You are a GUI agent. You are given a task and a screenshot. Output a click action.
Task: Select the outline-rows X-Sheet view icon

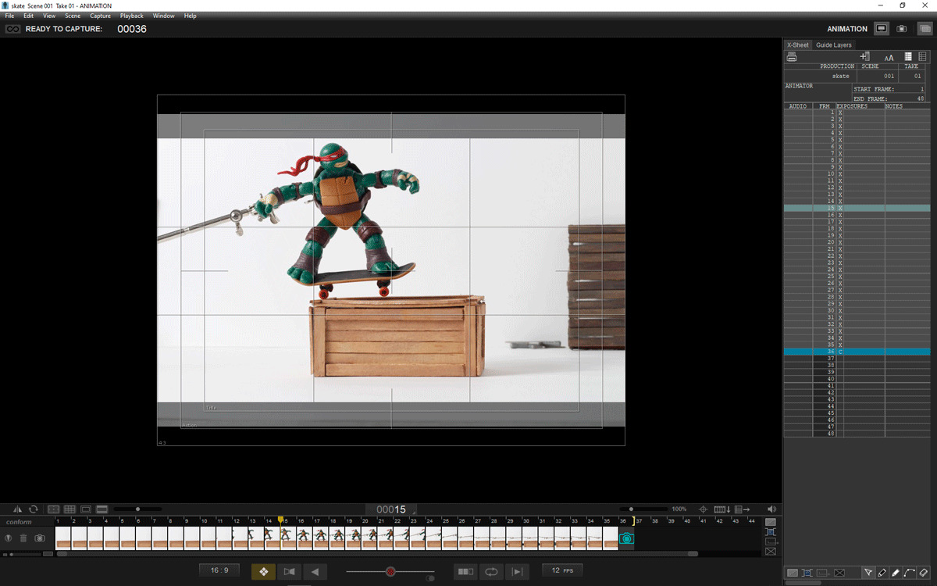coord(922,57)
